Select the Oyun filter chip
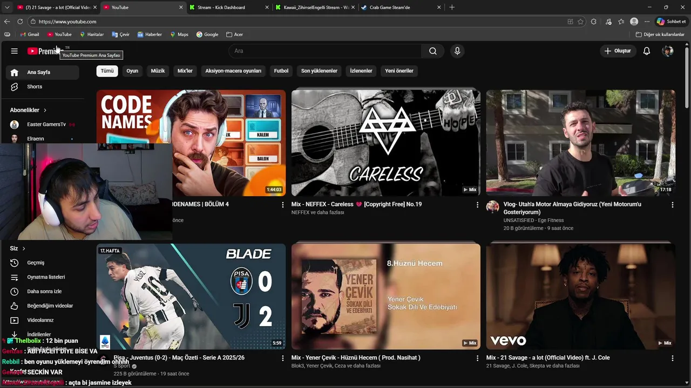The width and height of the screenshot is (691, 388). tap(132, 71)
